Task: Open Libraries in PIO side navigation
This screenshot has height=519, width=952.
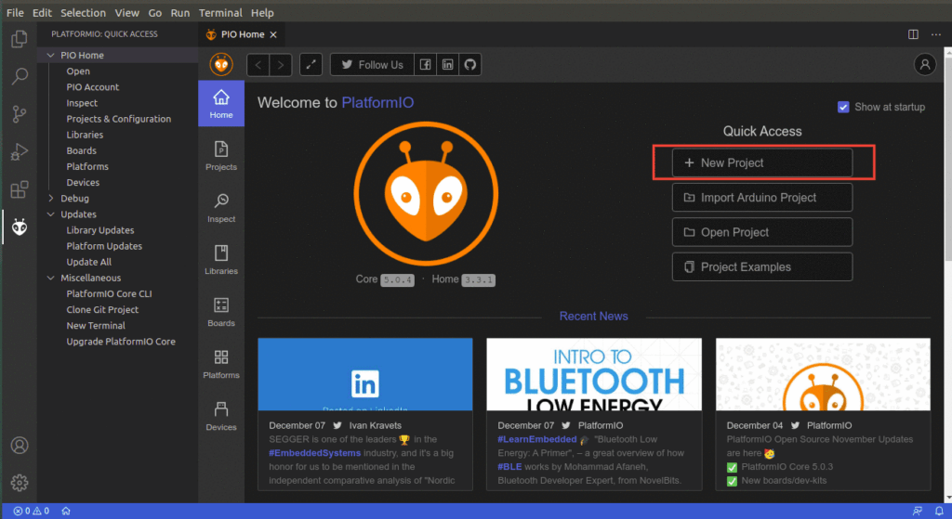Action: 221,261
